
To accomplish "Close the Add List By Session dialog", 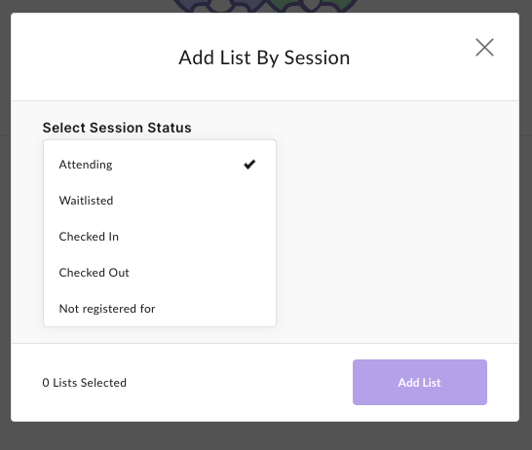I will tap(484, 47).
